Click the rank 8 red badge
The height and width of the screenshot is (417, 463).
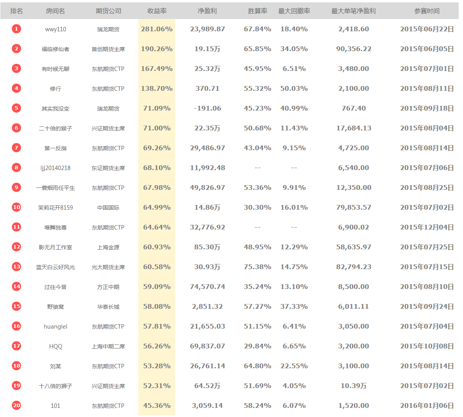point(17,168)
